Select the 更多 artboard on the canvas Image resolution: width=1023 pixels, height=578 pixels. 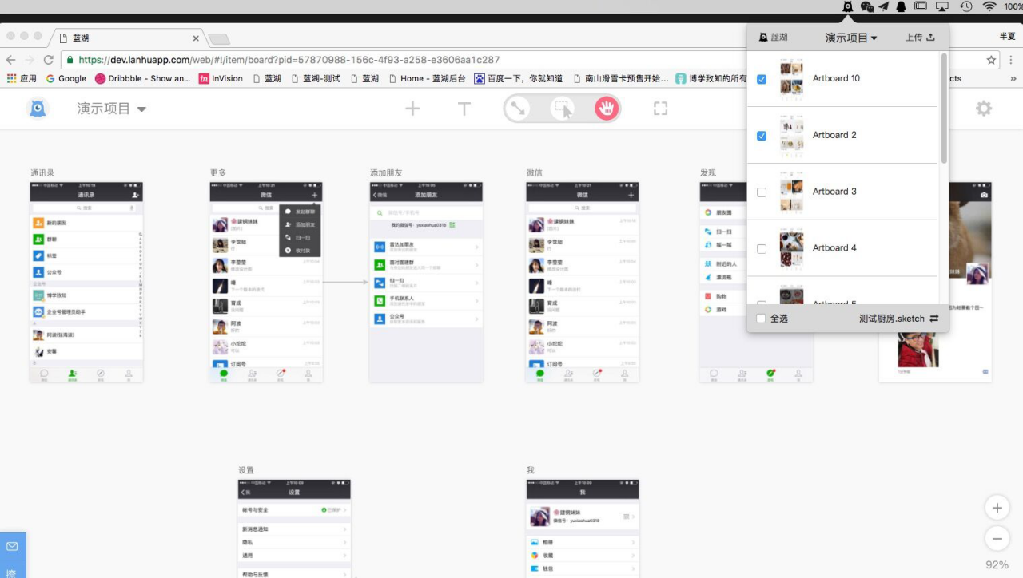266,282
